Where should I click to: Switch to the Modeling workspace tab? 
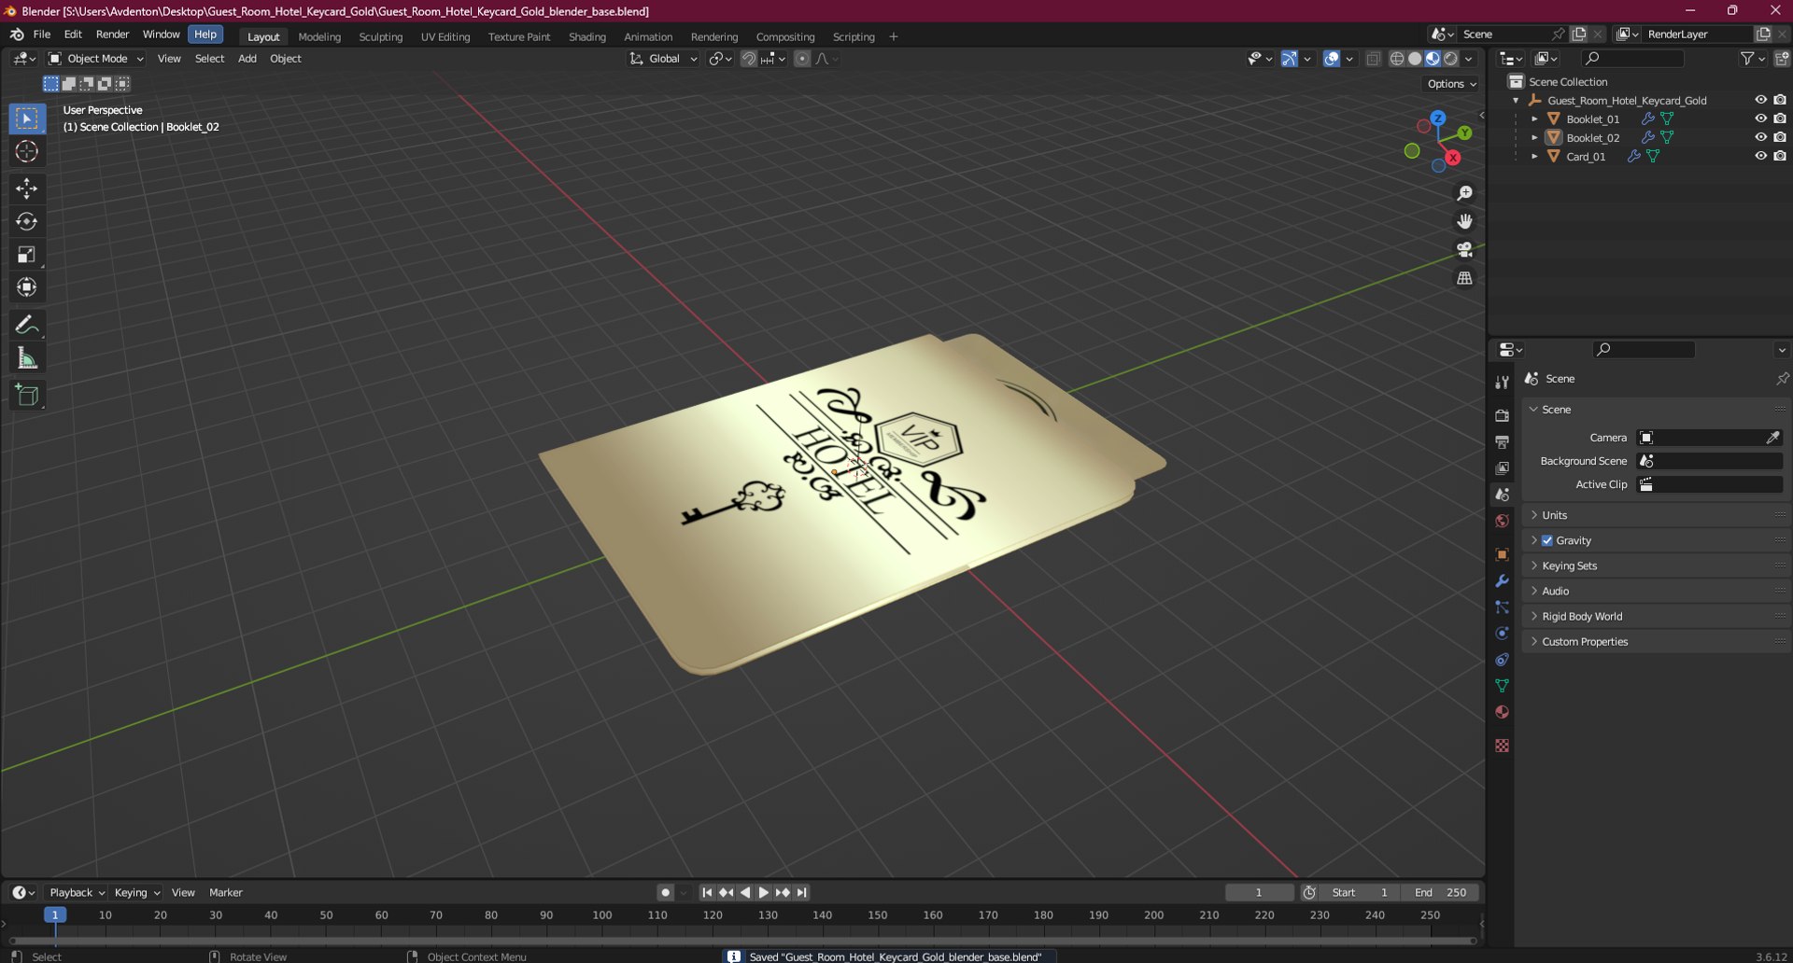pos(319,37)
